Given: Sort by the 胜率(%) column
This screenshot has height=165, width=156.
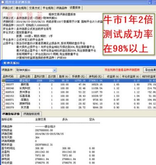Looking at the screenshot, I should (64, 76).
